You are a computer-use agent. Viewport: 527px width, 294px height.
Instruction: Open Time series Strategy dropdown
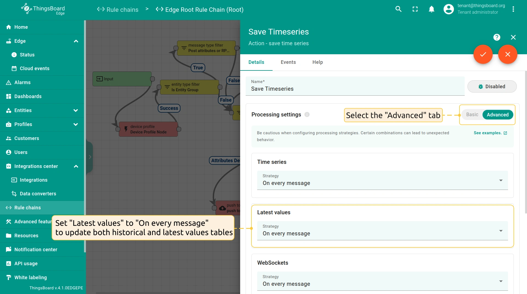[x=382, y=180]
